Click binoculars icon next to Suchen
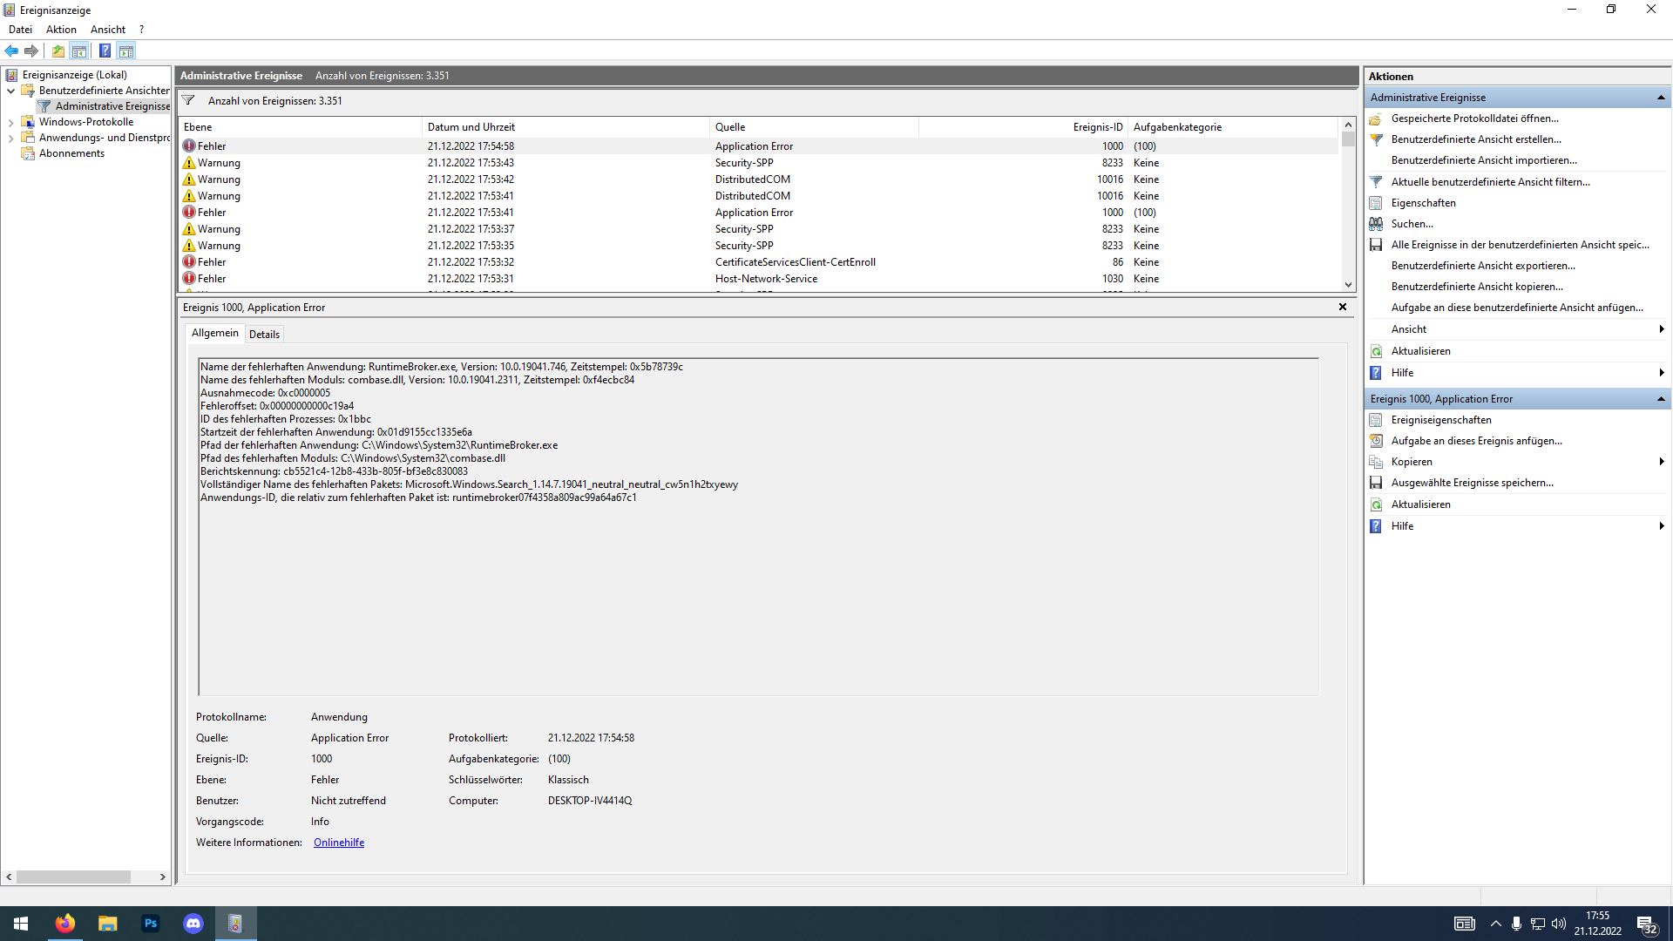 (x=1376, y=224)
